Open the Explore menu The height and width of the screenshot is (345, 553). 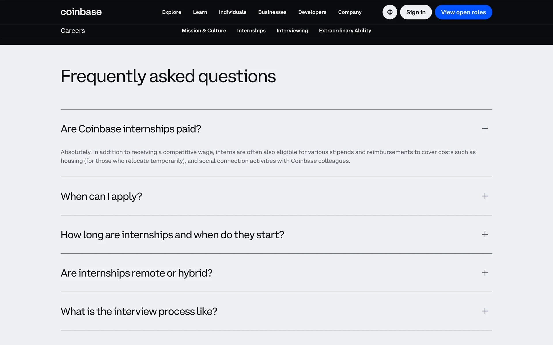(172, 12)
